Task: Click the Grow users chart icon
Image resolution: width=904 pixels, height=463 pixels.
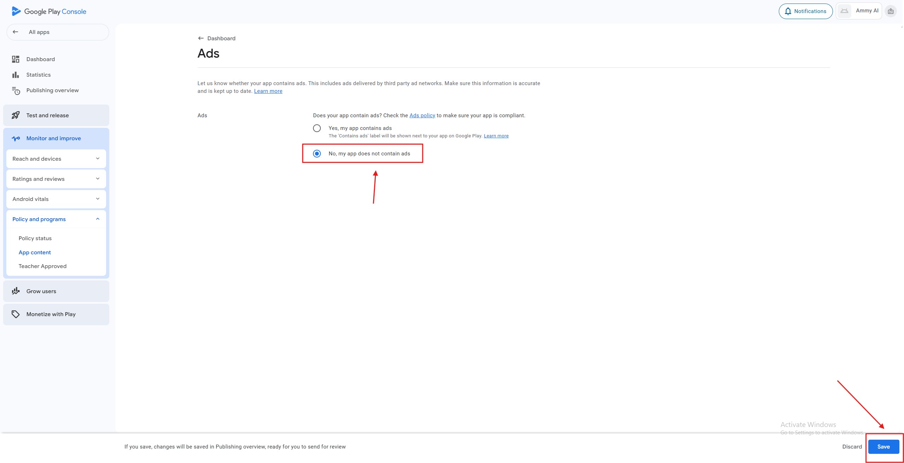Action: click(16, 291)
